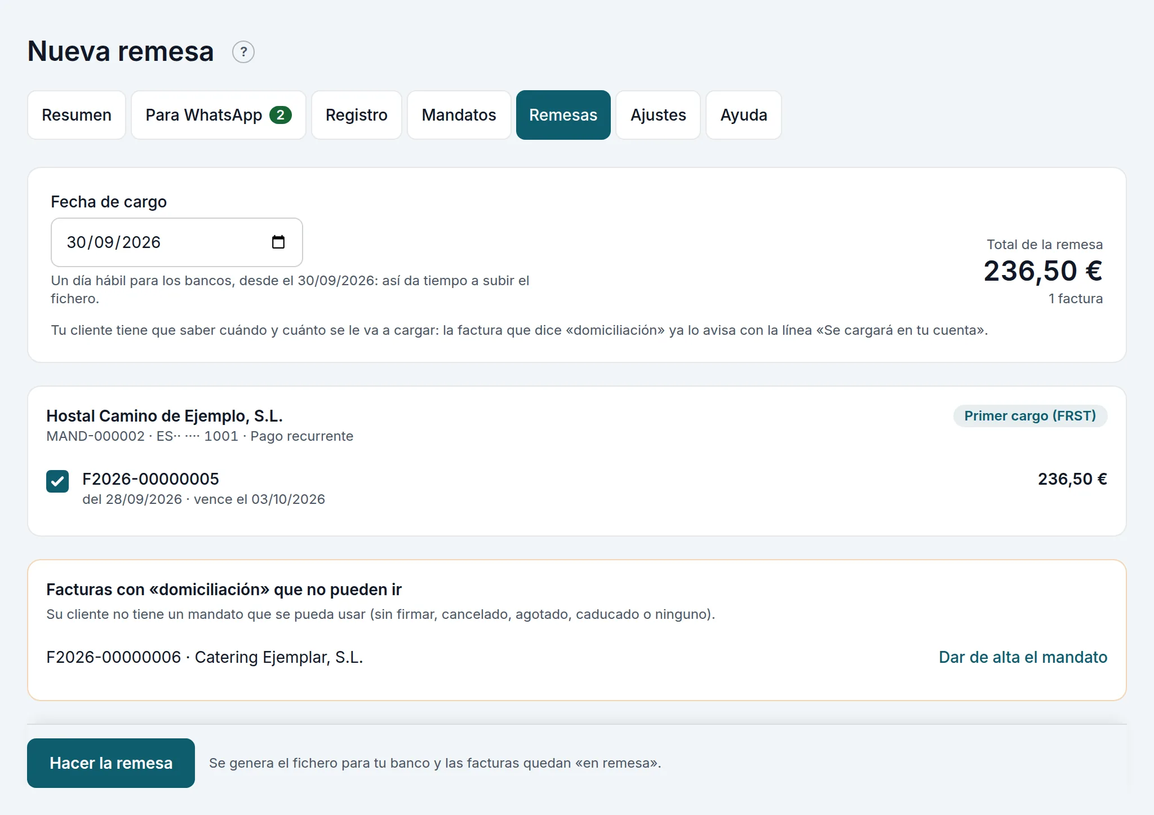Click the text F2026-00000006 · Catering Ejemplar, S.L.
1154x815 pixels.
click(205, 657)
